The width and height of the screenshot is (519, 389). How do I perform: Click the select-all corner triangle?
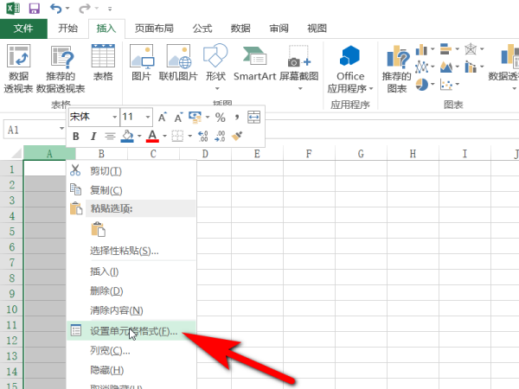tap(16, 154)
